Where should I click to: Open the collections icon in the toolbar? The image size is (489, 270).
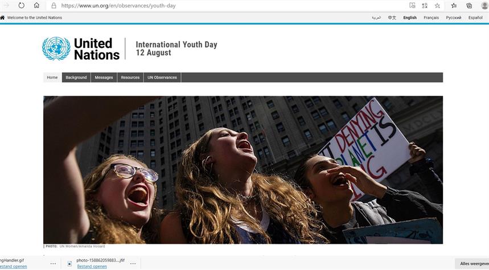click(469, 5)
